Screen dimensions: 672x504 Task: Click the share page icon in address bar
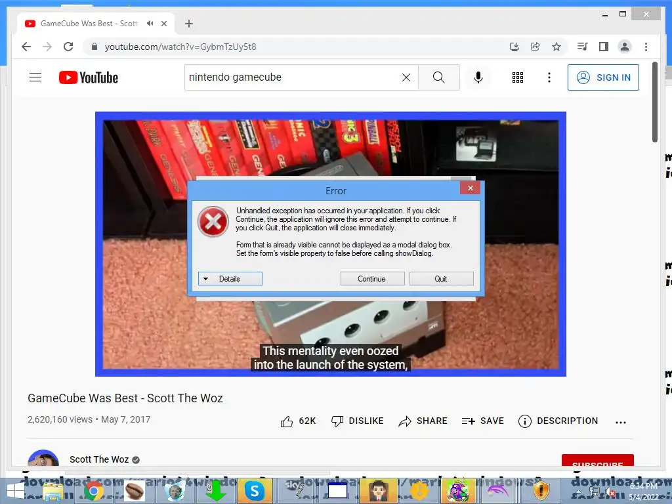535,47
